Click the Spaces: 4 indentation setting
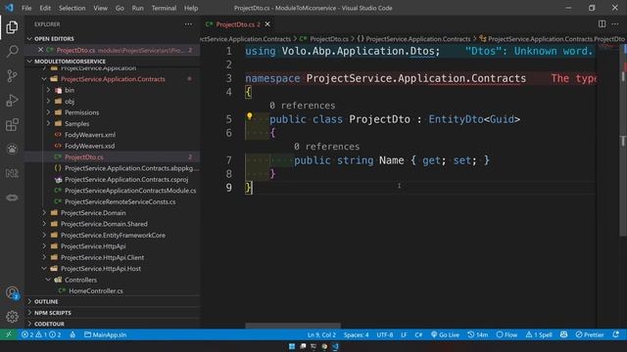627x352 pixels. click(356, 334)
